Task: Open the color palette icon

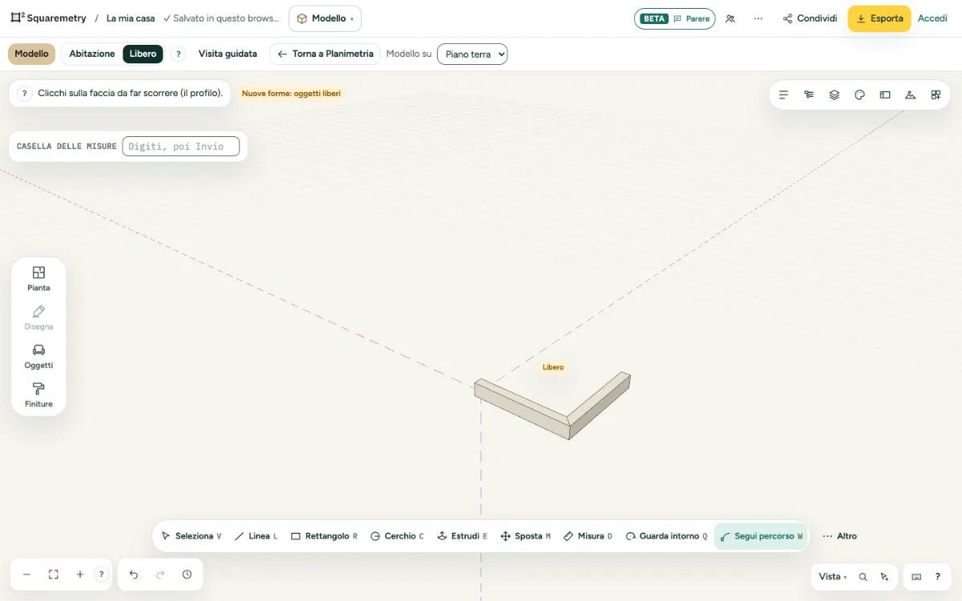Action: point(859,95)
